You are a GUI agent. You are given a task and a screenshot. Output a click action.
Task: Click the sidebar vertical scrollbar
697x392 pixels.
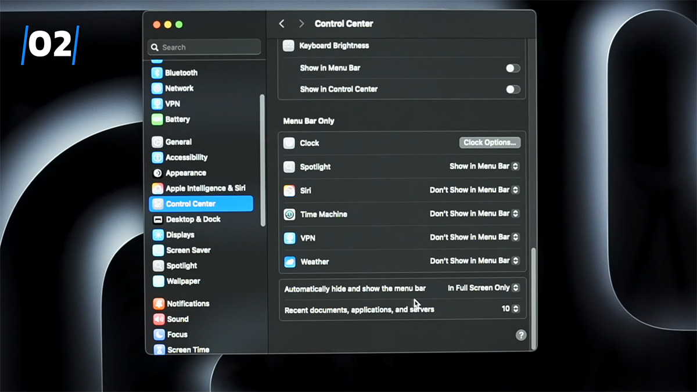pyautogui.click(x=263, y=160)
